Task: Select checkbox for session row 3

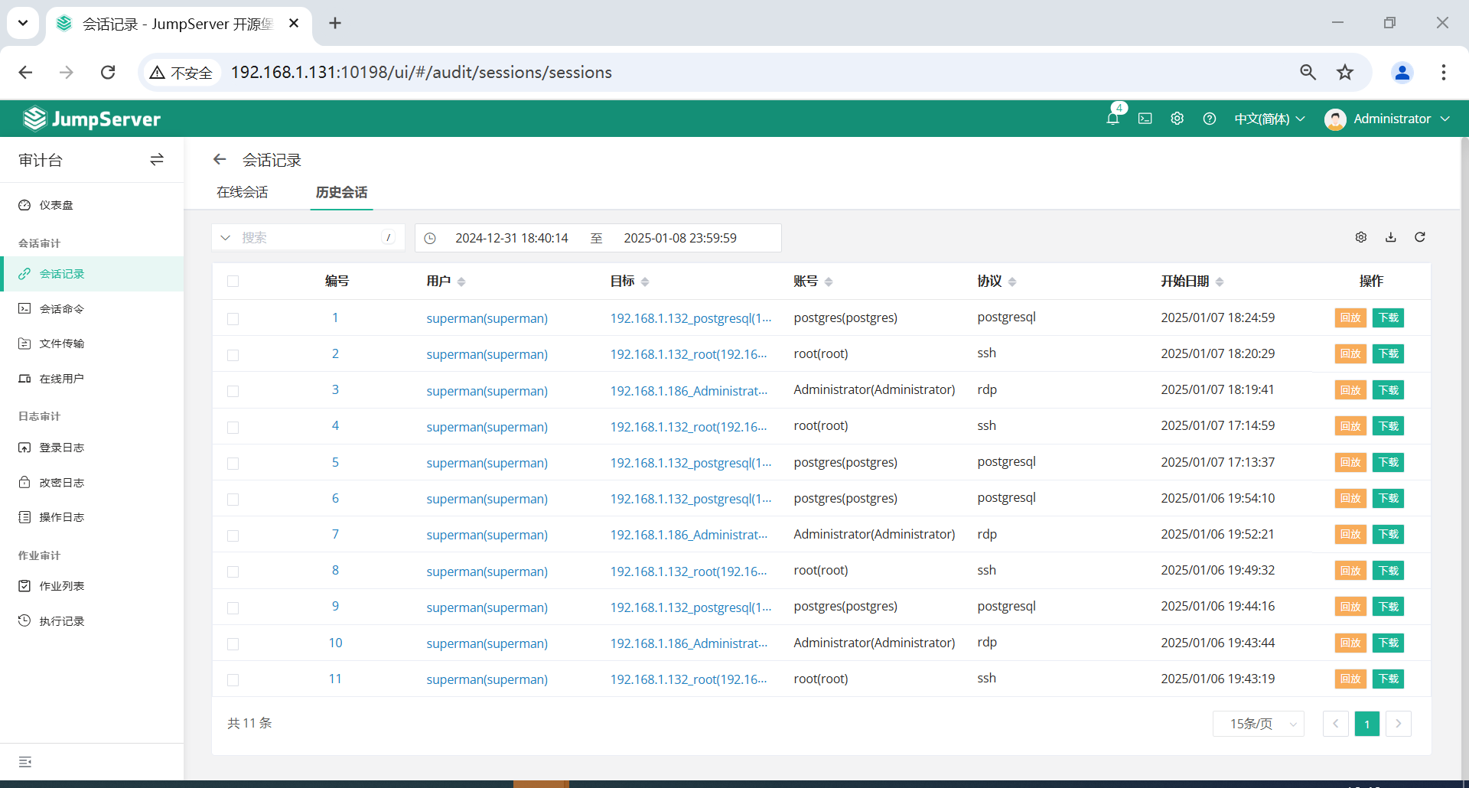Action: click(233, 391)
